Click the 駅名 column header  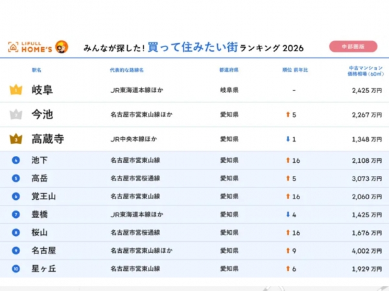[36, 70]
